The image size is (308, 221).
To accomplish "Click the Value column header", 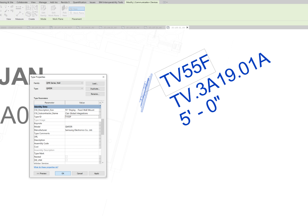I will tap(82, 103).
